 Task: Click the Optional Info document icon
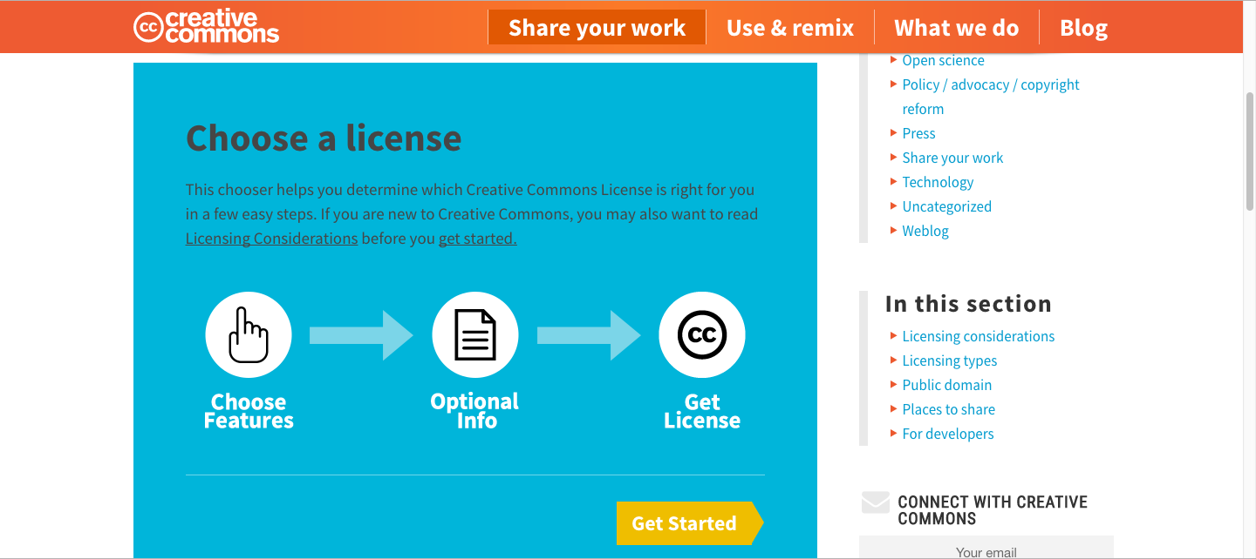point(475,335)
